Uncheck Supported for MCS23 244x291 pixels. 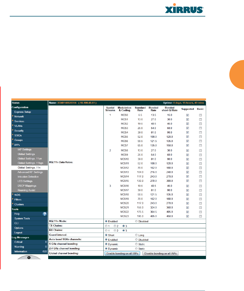pos(187,216)
